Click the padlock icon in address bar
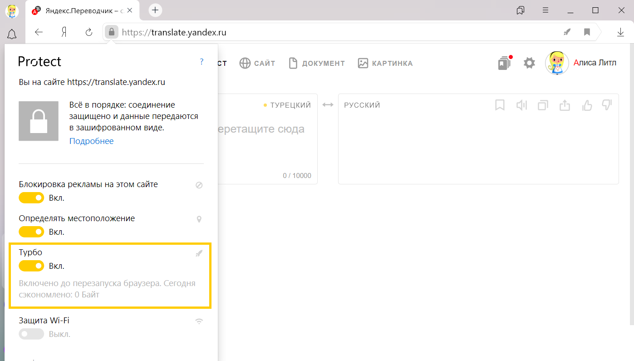This screenshot has width=634, height=361. 111,32
